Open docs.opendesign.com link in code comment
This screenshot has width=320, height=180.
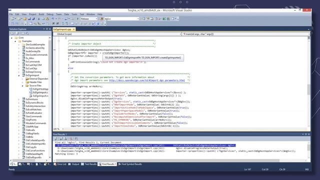coord(147,80)
